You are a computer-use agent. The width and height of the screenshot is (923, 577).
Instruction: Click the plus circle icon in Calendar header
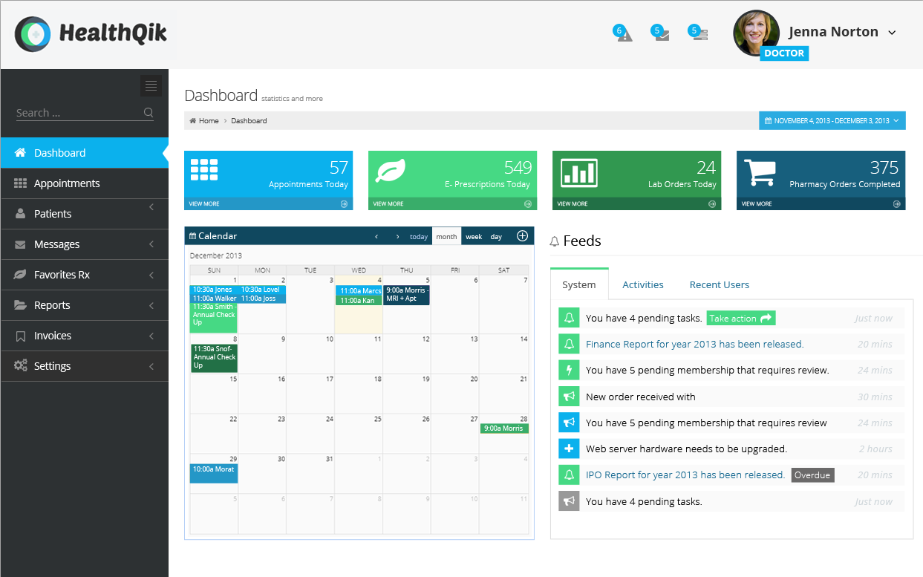click(x=522, y=236)
